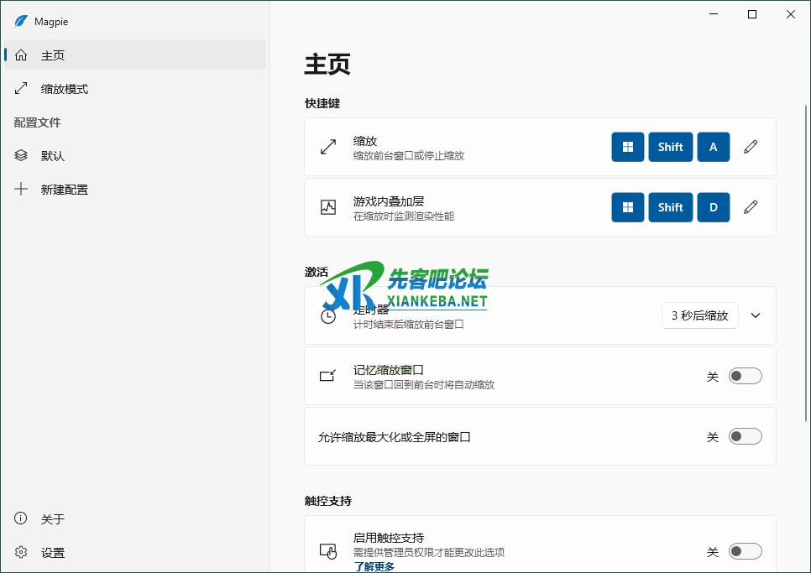Click the 缩放 diagonal arrow icon in shortcuts
This screenshot has width=811, height=573.
pos(328,147)
